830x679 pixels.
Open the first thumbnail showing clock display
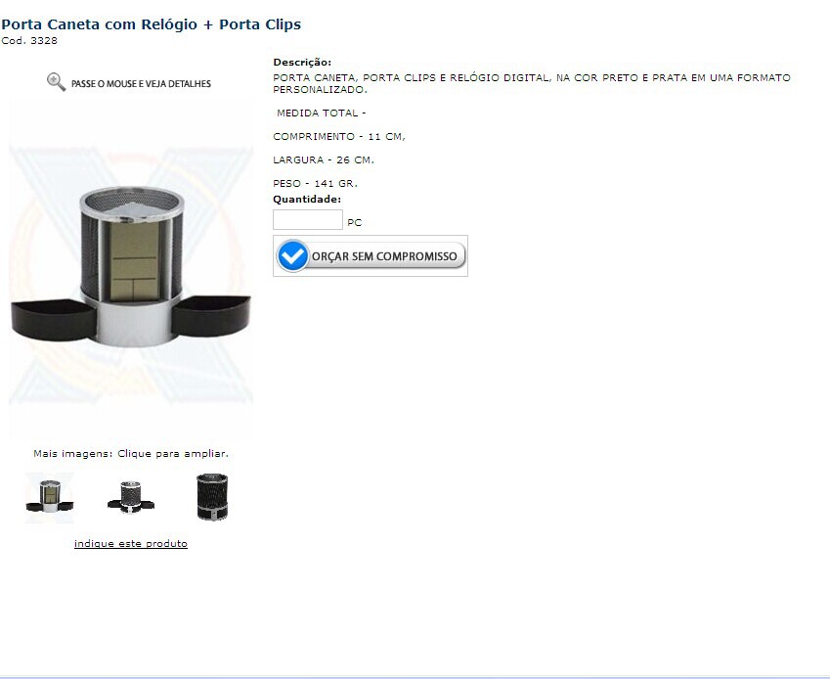click(x=50, y=497)
